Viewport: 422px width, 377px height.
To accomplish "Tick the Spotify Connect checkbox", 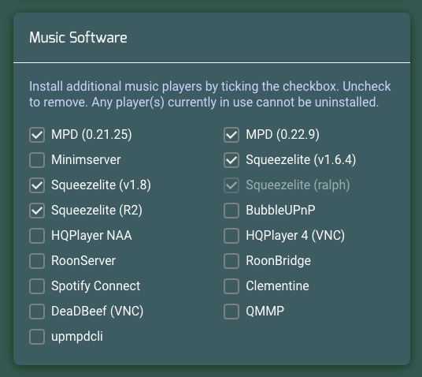I will [x=37, y=286].
